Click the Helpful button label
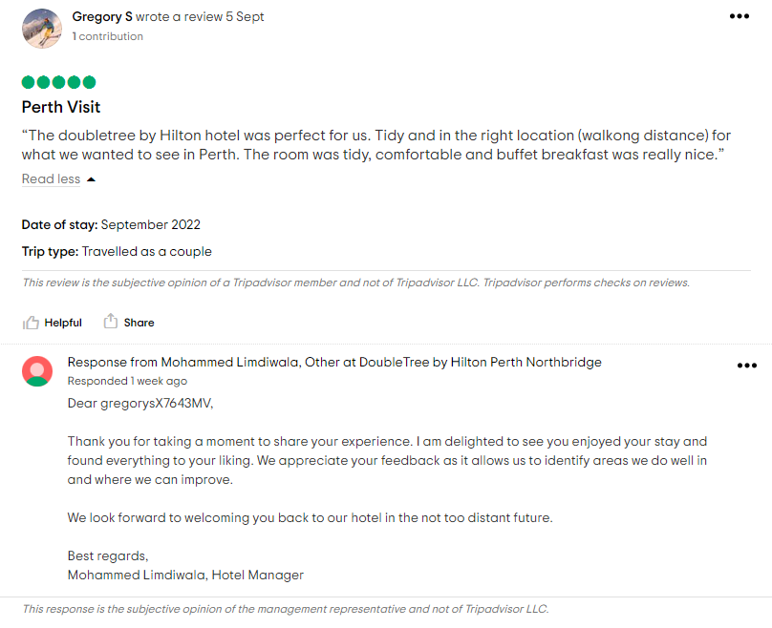The image size is (772, 628). (x=59, y=323)
